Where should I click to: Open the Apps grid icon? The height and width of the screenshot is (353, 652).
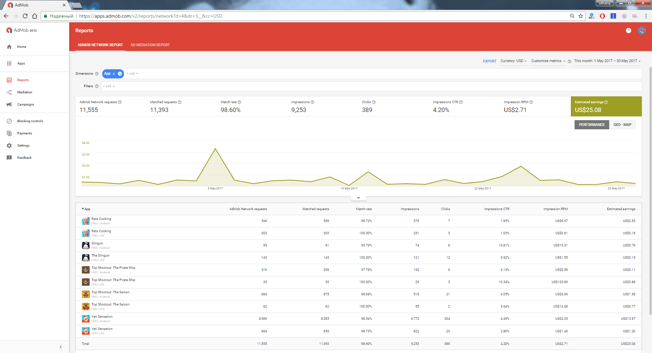[x=9, y=63]
